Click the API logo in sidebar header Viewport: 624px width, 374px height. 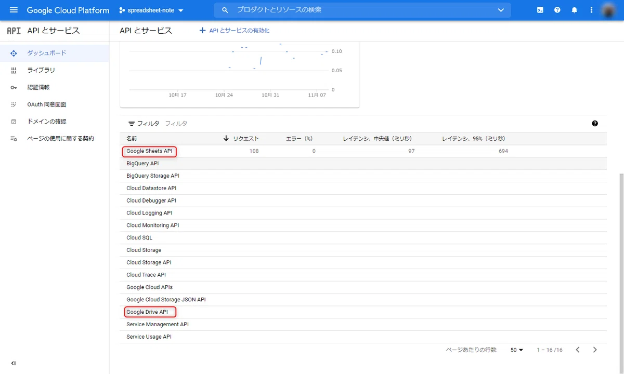point(14,31)
